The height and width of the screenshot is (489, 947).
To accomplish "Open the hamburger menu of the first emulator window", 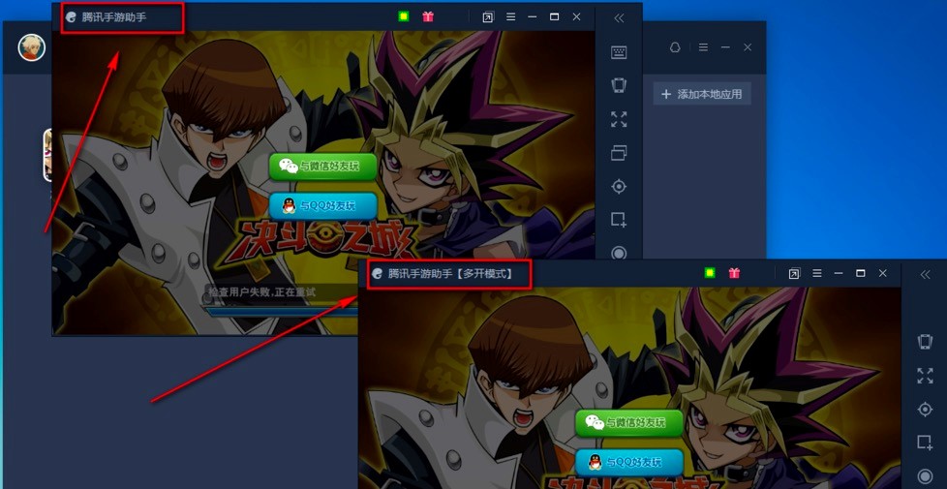I will click(x=510, y=16).
